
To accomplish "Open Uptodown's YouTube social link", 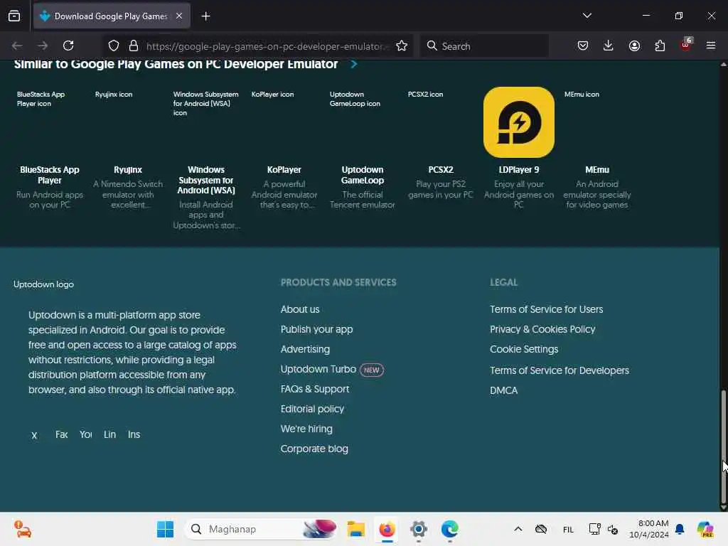I will tap(85, 434).
